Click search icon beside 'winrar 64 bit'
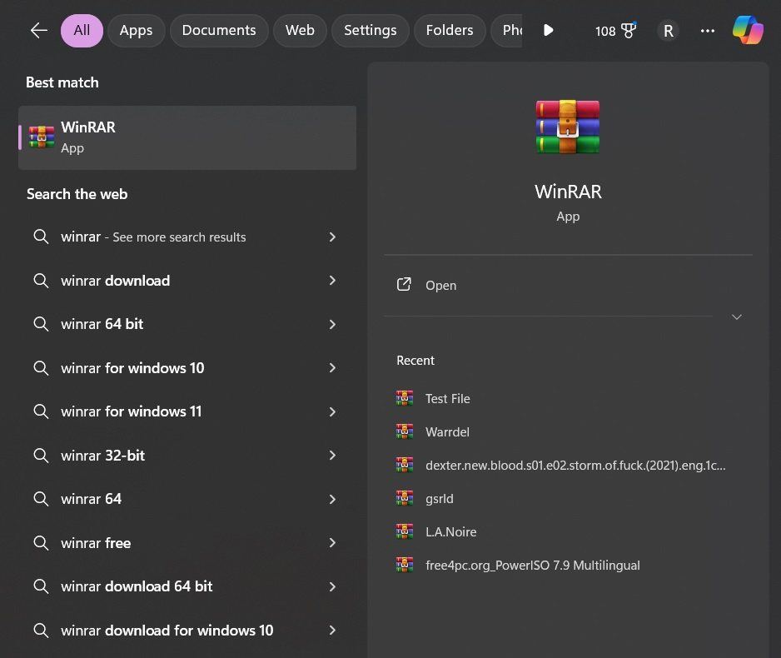 click(x=41, y=324)
